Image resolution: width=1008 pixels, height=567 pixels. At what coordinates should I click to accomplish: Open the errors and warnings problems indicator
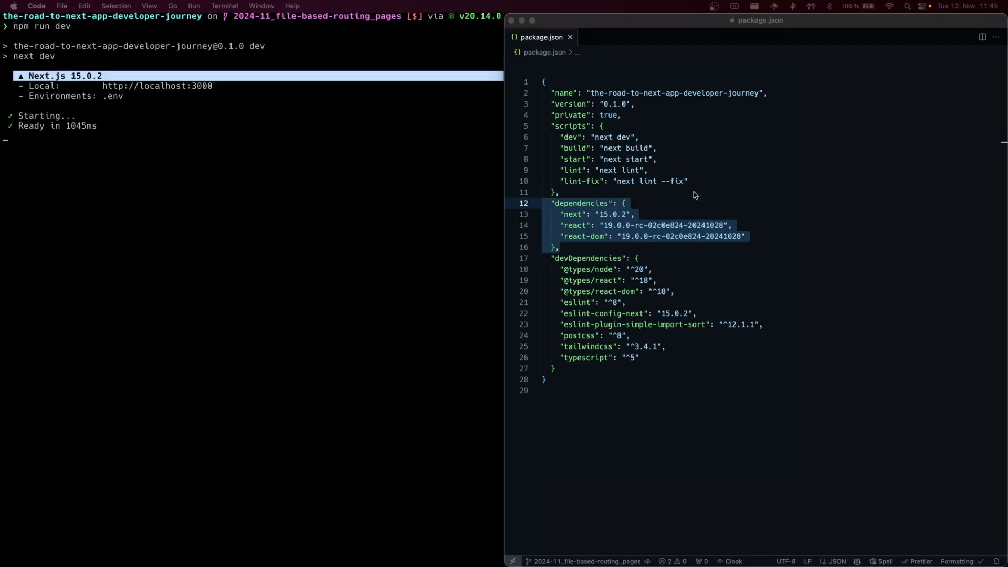673,561
